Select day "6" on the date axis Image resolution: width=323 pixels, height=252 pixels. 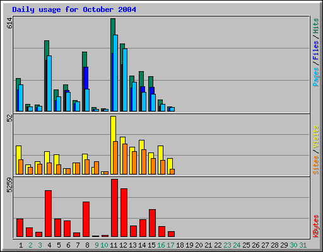pyautogui.click(x=68, y=245)
